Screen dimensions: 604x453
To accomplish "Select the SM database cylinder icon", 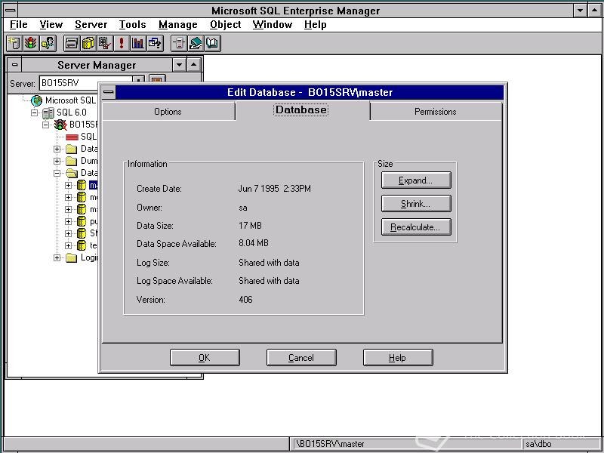I will pos(82,233).
